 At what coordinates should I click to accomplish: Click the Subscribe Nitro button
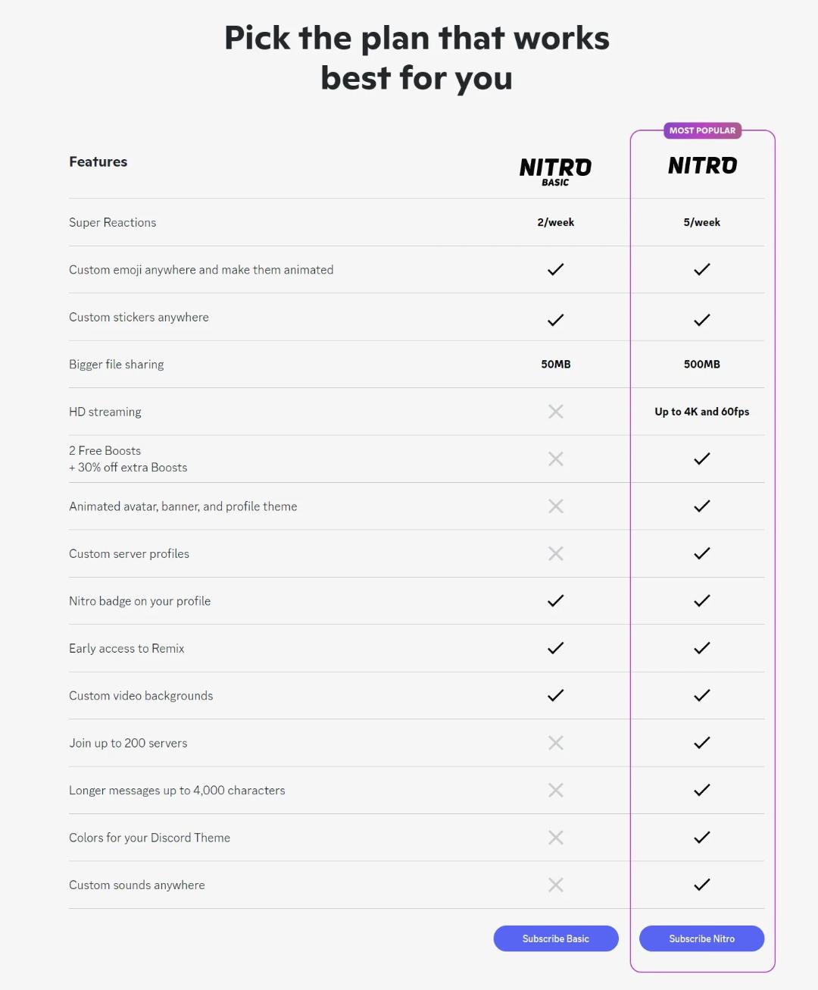click(x=702, y=938)
